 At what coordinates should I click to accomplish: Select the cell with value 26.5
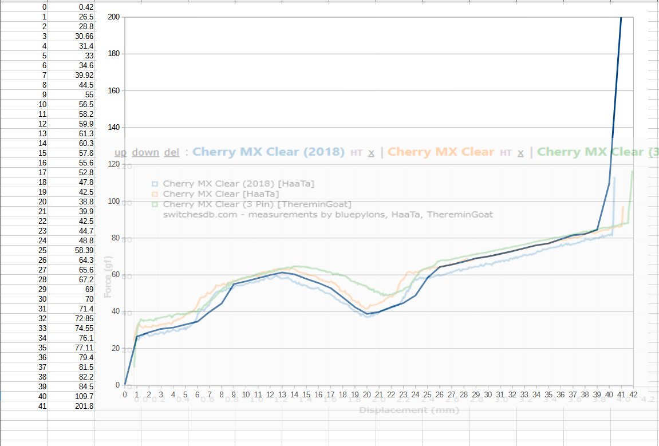(x=71, y=17)
